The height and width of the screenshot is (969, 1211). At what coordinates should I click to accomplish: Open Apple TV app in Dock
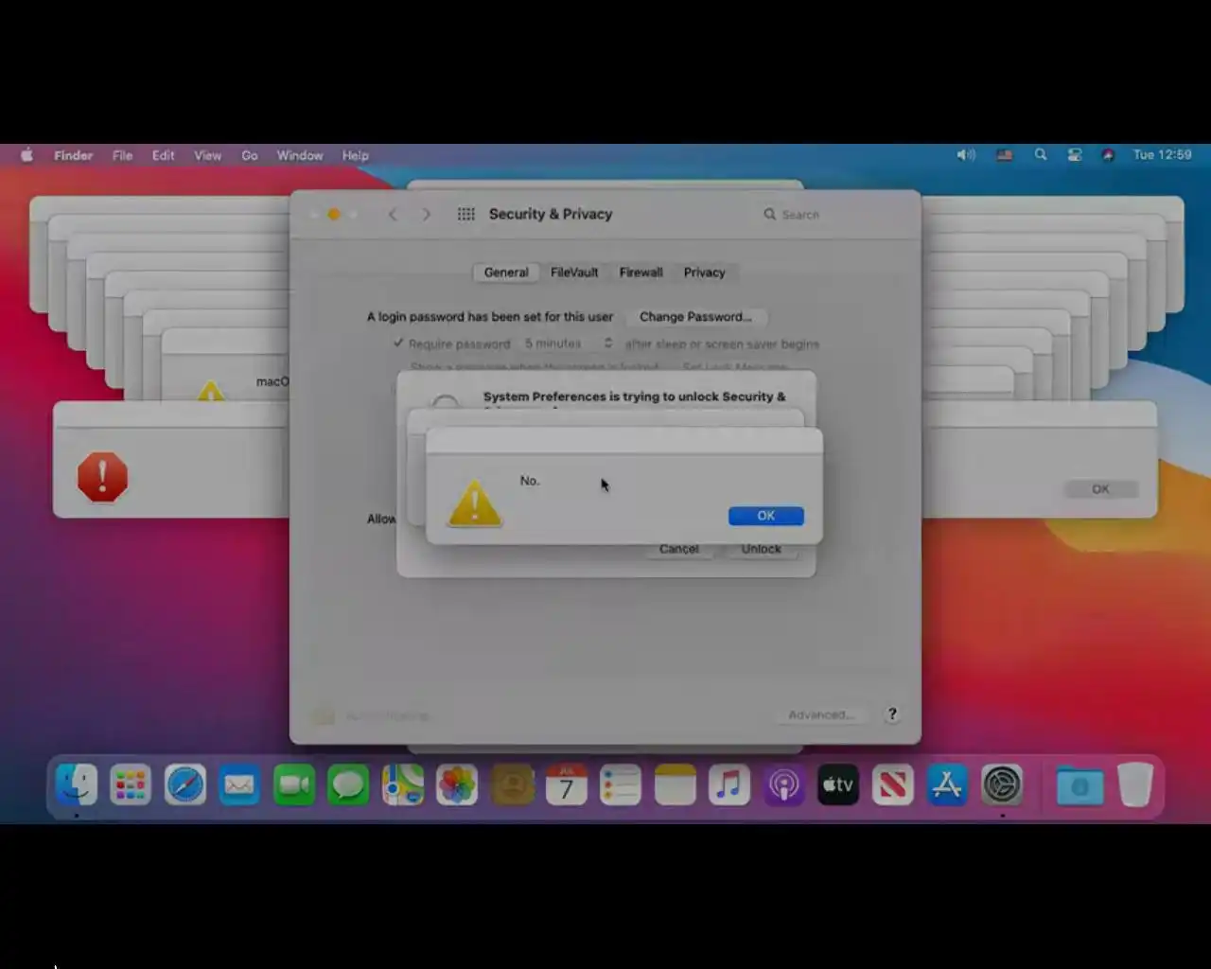tap(838, 784)
